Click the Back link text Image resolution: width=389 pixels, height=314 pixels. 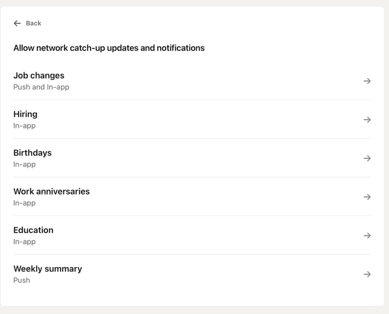click(33, 23)
